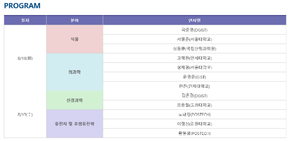
Task: Select speaker 고혁완(연세대학교)
Action: (195, 58)
